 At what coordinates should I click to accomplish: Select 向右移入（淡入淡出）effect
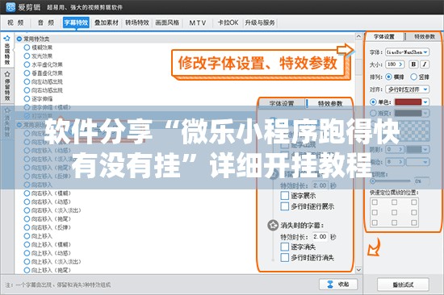pos(52,210)
